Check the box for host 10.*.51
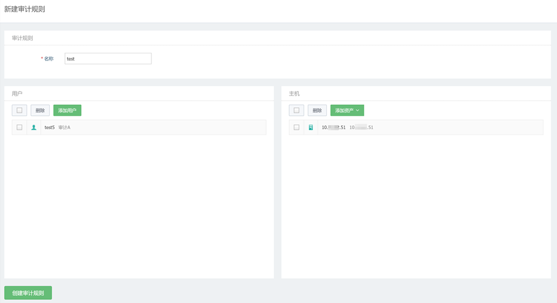Image resolution: width=557 pixels, height=303 pixels. pos(296,127)
